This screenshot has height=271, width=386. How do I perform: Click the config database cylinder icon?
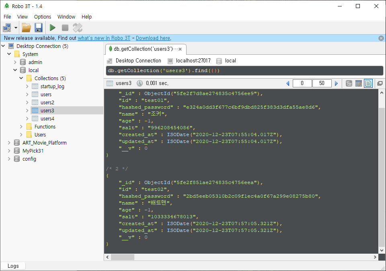pos(17,159)
